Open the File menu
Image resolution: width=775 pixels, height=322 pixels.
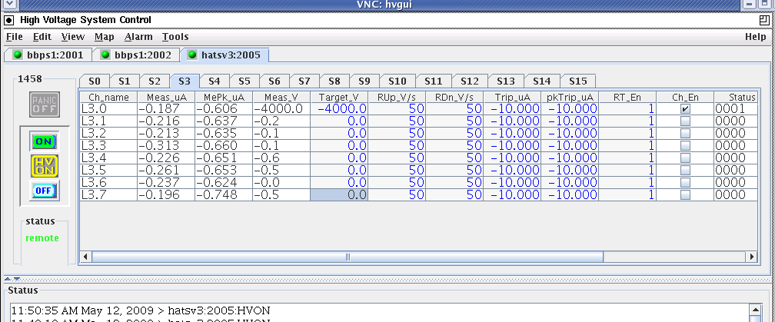15,37
